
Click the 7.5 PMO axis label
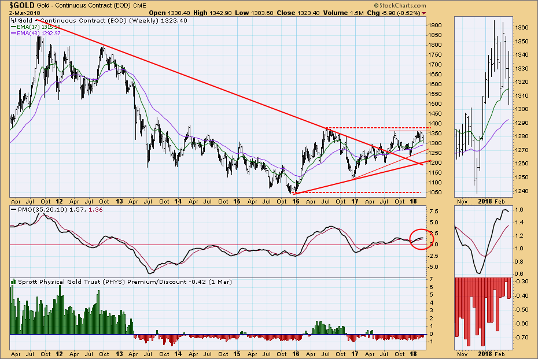[x=433, y=212]
